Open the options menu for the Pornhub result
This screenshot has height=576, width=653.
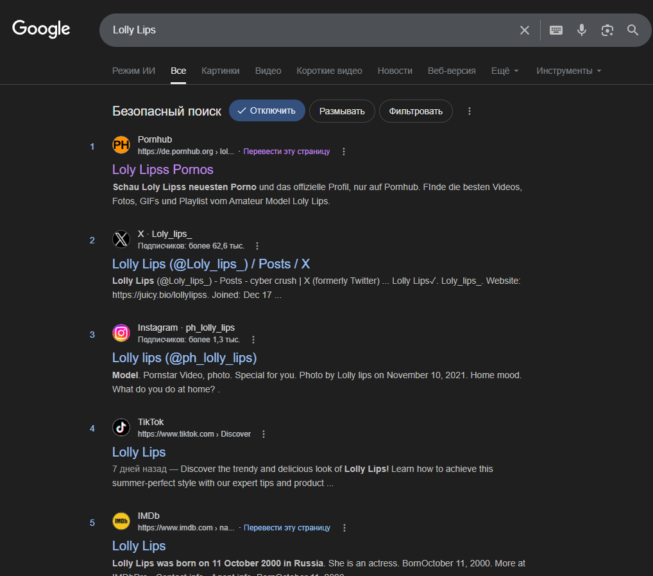pos(344,152)
